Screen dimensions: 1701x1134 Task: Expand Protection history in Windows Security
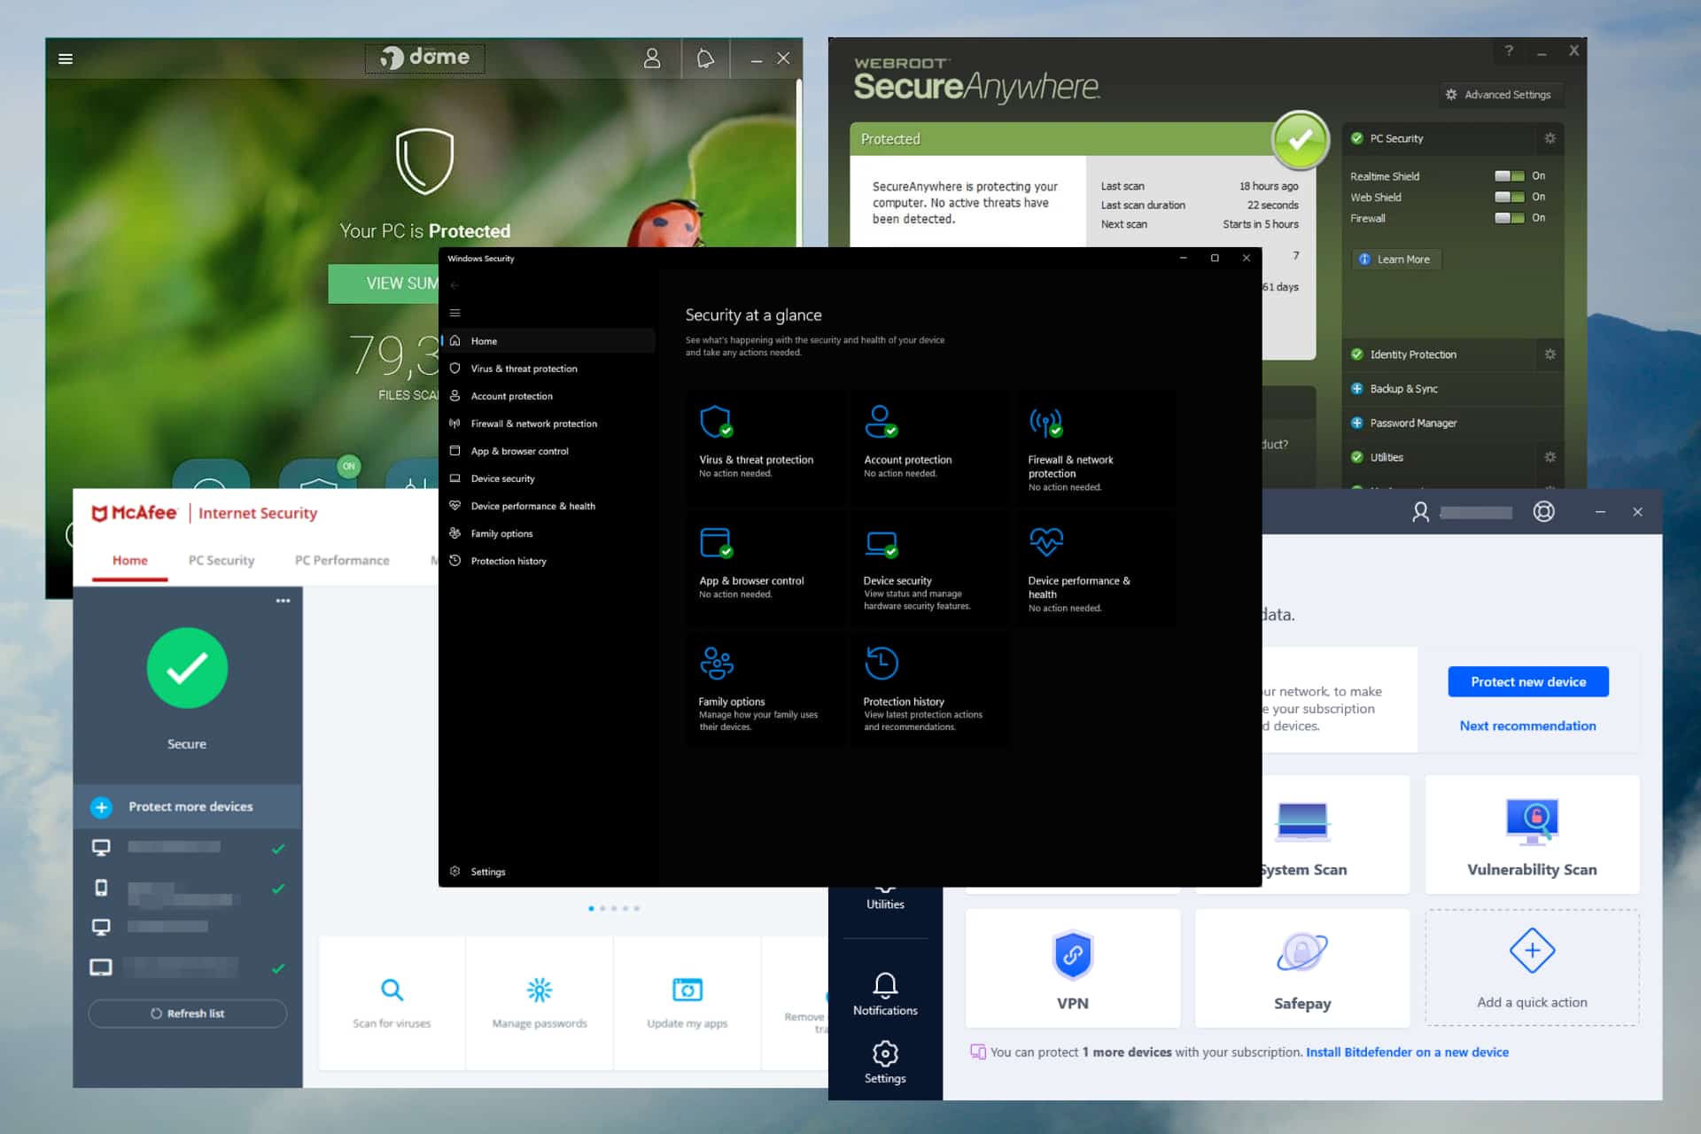pos(508,561)
